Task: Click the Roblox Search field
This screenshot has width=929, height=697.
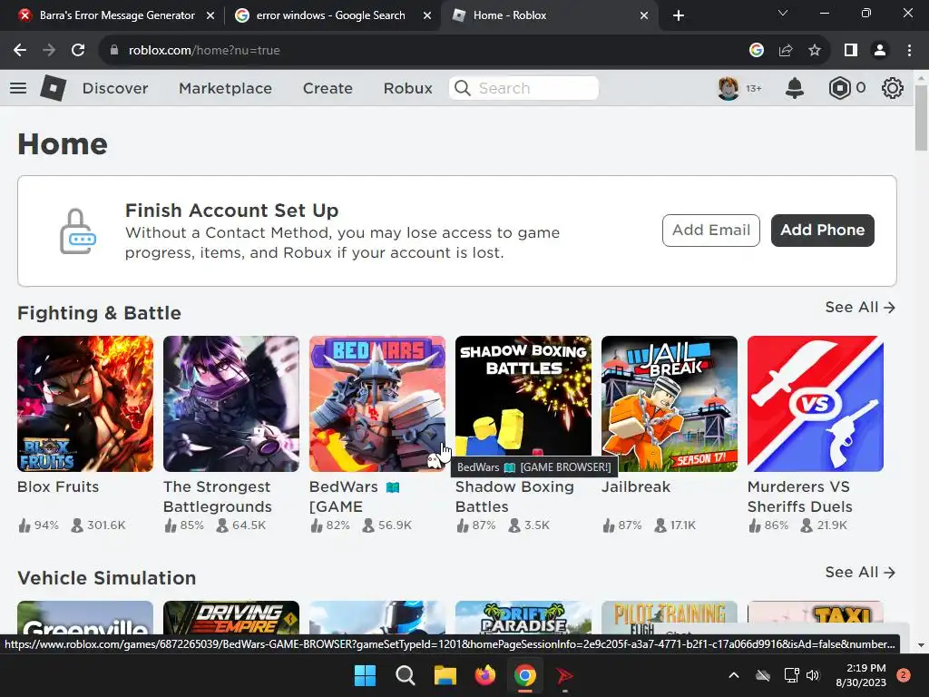Action: click(523, 88)
